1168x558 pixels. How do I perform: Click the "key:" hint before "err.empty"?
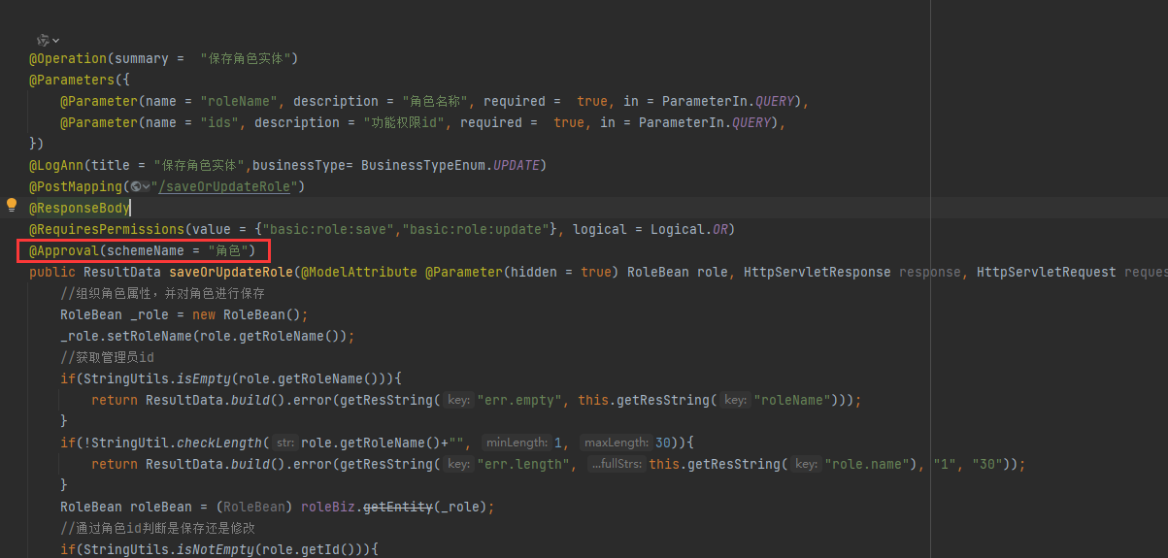[x=459, y=400]
